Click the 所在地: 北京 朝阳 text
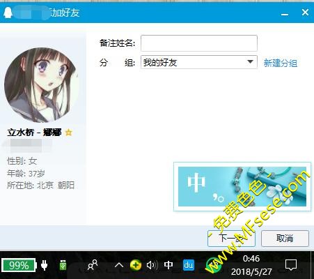The image size is (314, 279). (x=40, y=186)
